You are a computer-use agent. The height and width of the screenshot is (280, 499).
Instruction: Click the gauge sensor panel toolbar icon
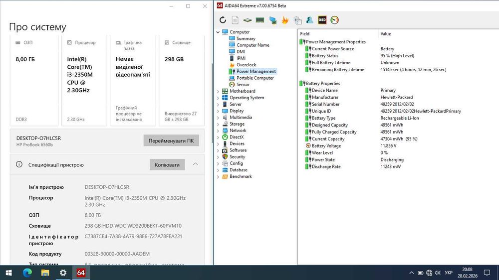click(x=334, y=20)
